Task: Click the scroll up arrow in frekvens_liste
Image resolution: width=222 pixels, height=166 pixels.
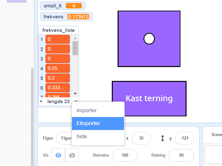Action: [75, 38]
